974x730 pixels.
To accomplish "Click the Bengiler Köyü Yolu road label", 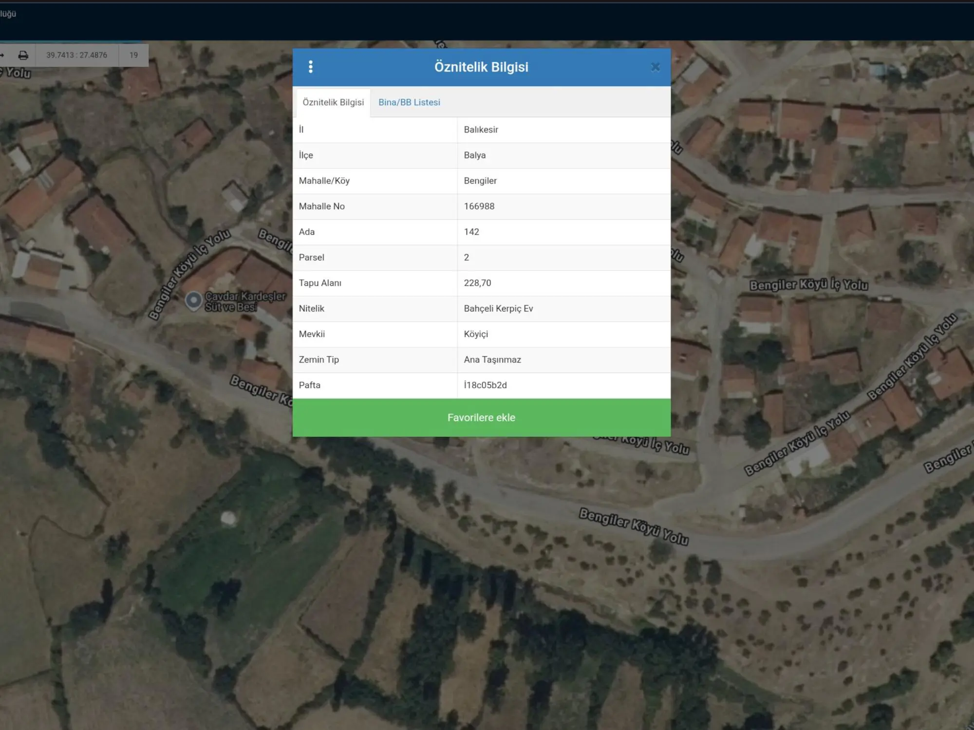I will click(634, 526).
